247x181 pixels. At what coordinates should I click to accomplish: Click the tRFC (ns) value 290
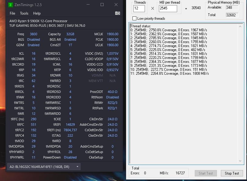(33, 119)
